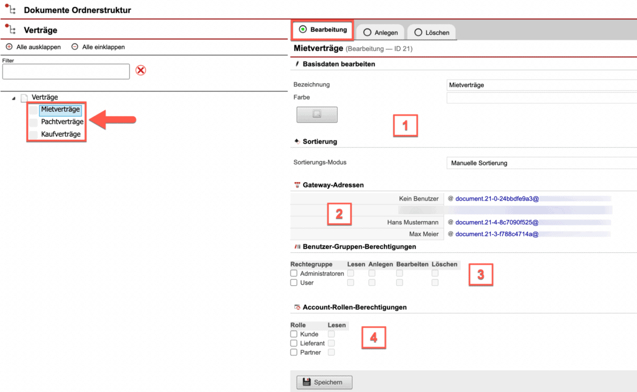
Task: Open the Hans Mustermann gateway address link
Action: click(498, 222)
